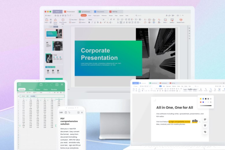225x150 pixels.
Task: Click the Redo arrow in the presentation quick access toolbar
Action: point(70,16)
